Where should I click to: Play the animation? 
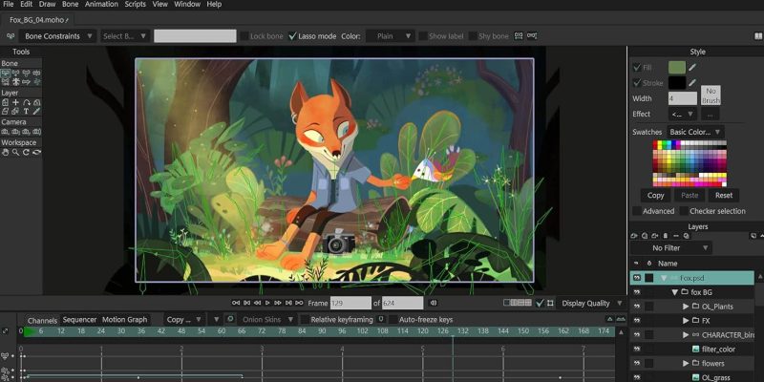(267, 303)
